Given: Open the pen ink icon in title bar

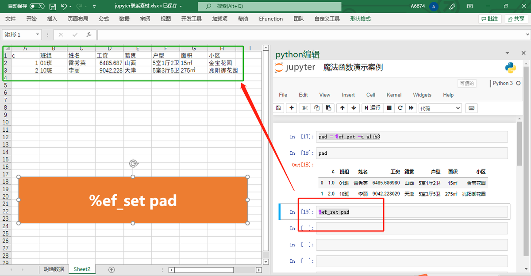Looking at the screenshot, I should (x=452, y=6).
